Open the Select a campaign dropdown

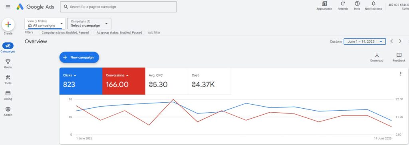pyautogui.click(x=89, y=24)
